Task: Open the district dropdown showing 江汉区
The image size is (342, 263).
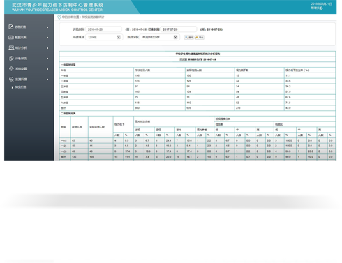Action: (104, 37)
